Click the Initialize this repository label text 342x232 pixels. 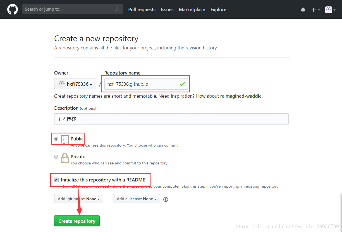[x=103, y=180]
